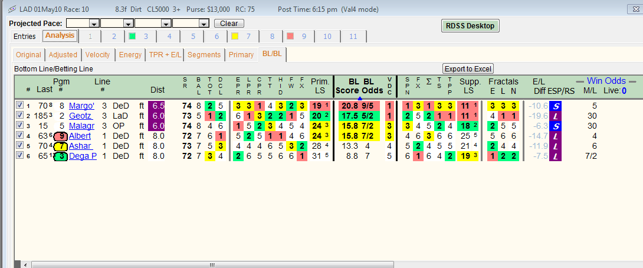643x268 pixels.
Task: Uncheck the checkbox for Margo' row
Action: click(x=18, y=106)
